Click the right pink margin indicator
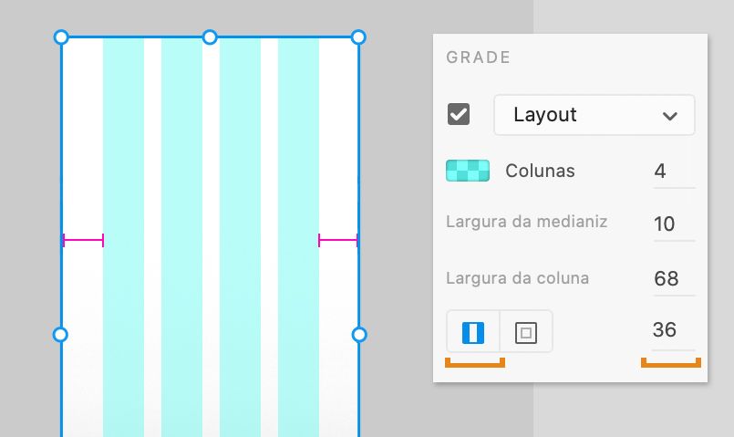 (x=338, y=241)
